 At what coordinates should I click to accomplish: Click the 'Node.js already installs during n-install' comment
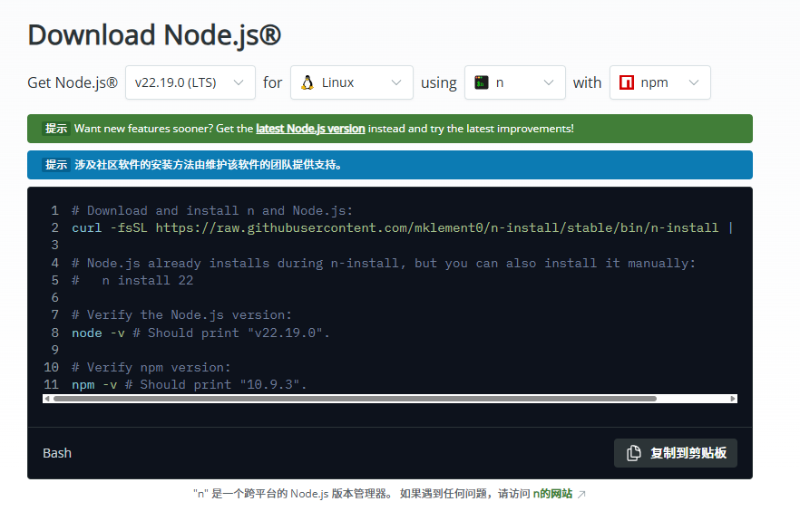point(384,263)
